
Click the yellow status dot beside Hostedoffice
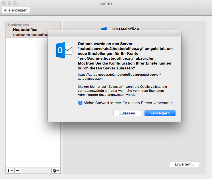pyautogui.click(x=9, y=30)
